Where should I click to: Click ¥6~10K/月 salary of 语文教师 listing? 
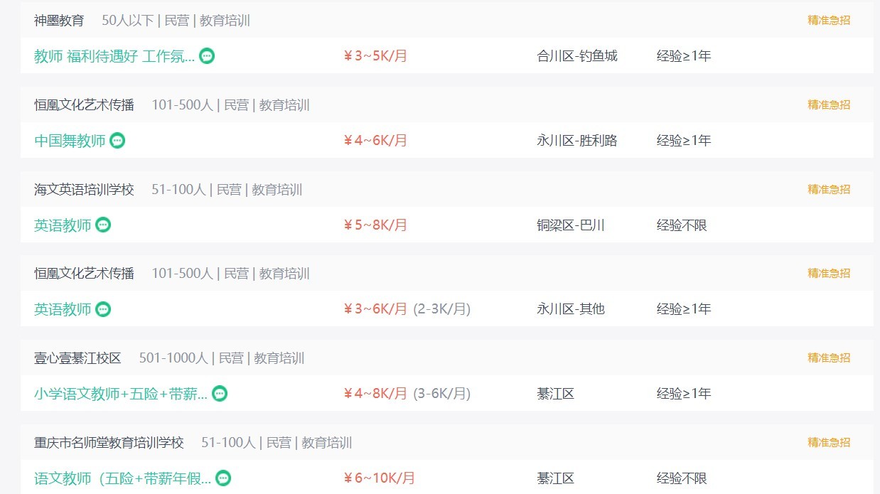(x=379, y=478)
